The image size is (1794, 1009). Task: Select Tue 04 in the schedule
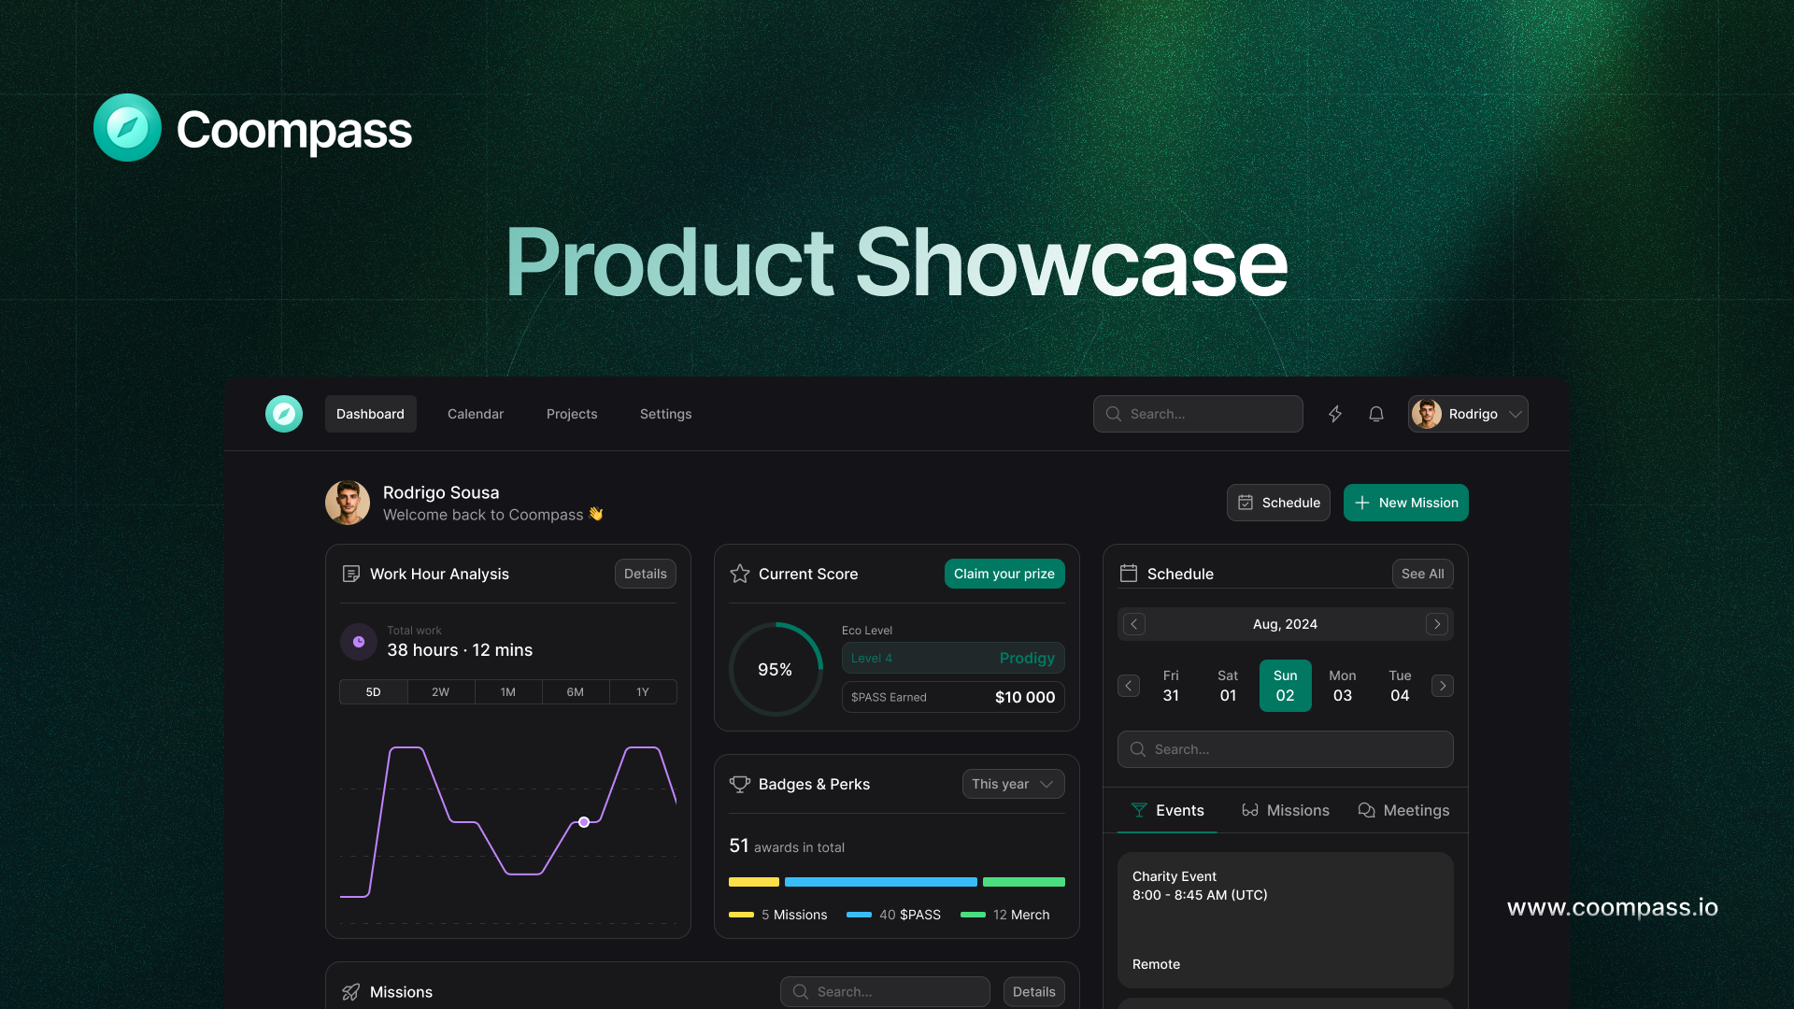1400,686
